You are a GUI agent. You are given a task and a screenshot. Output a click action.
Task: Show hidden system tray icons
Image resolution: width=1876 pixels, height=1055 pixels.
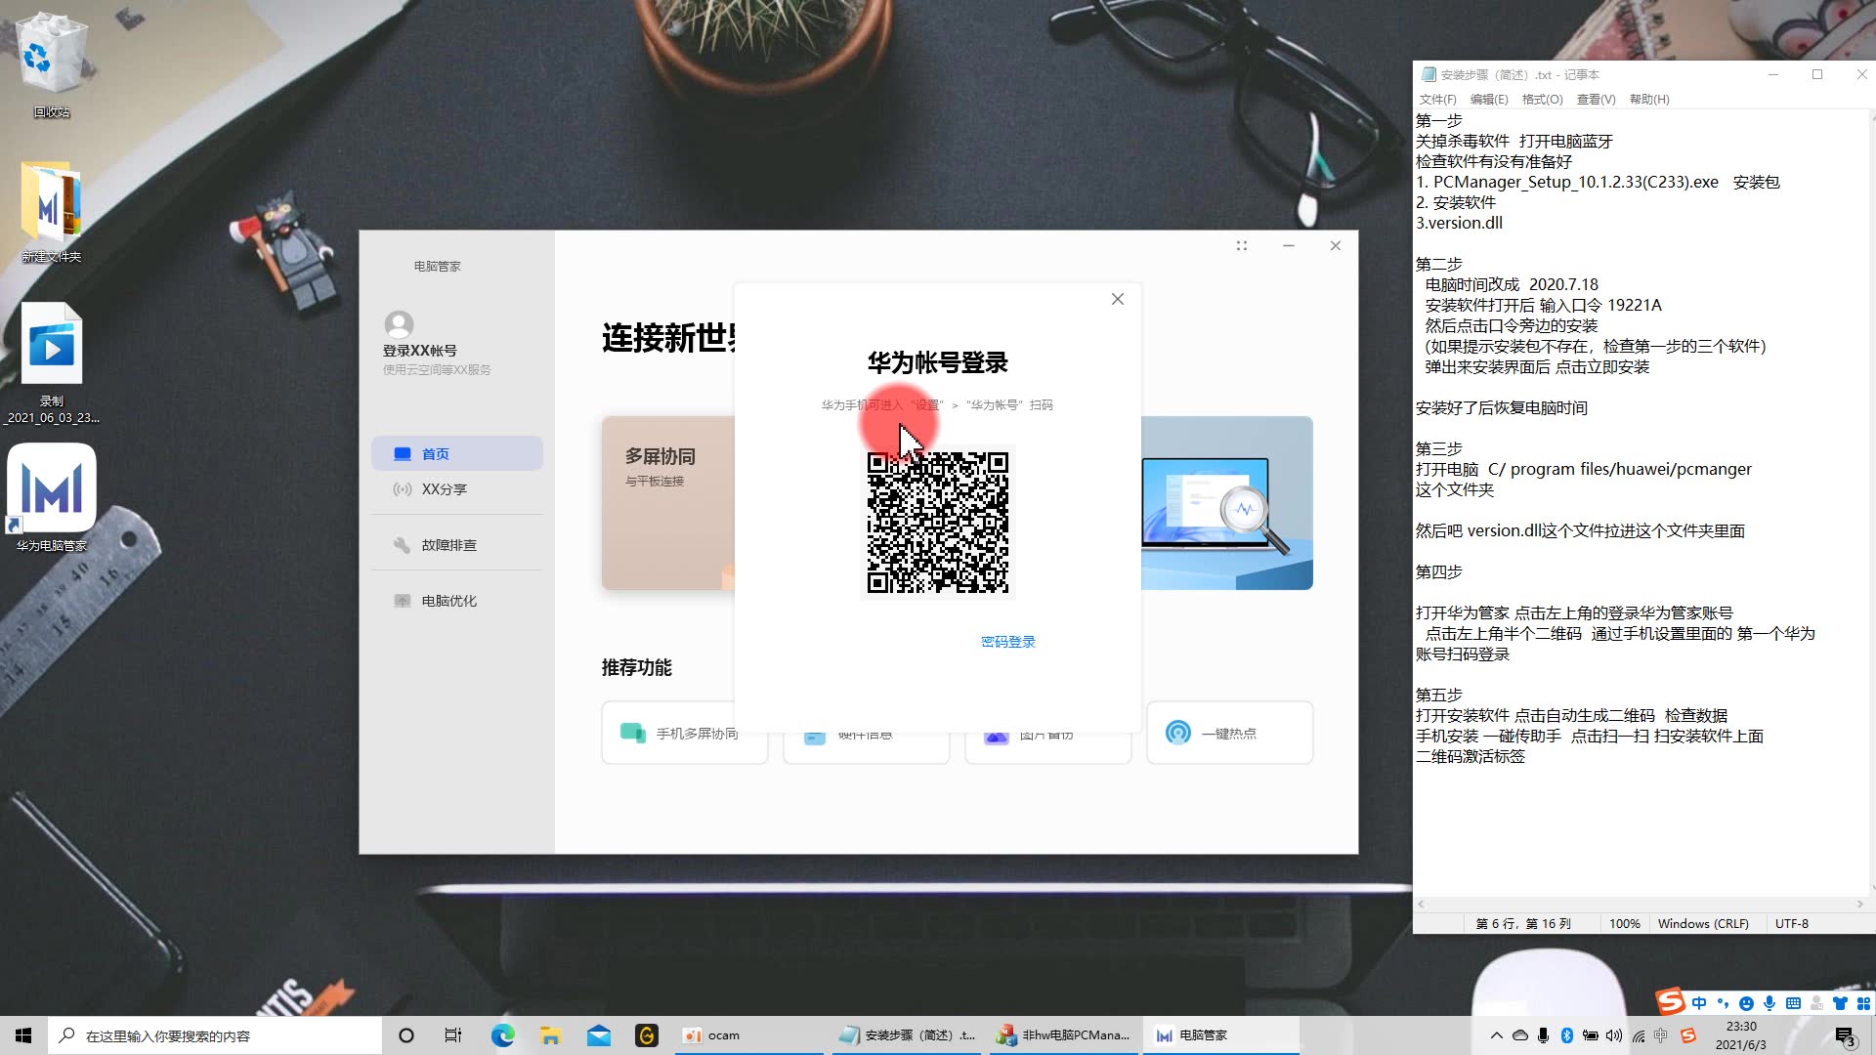(x=1496, y=1035)
